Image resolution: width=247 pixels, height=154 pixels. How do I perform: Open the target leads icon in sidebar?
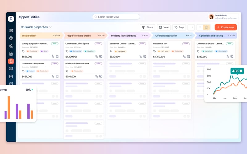11,38
